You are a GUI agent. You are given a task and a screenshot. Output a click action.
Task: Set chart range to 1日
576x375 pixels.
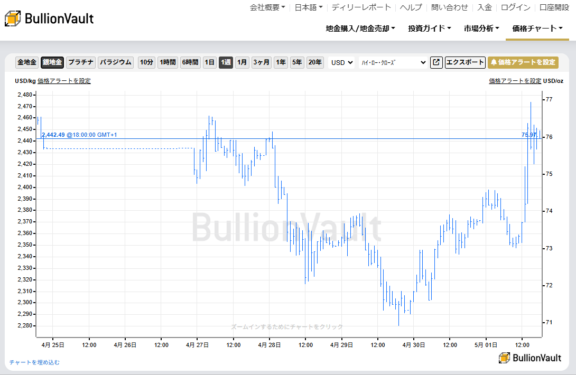click(x=210, y=62)
